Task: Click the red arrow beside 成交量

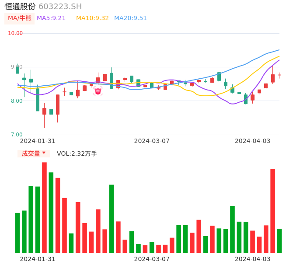Action: coord(44,153)
